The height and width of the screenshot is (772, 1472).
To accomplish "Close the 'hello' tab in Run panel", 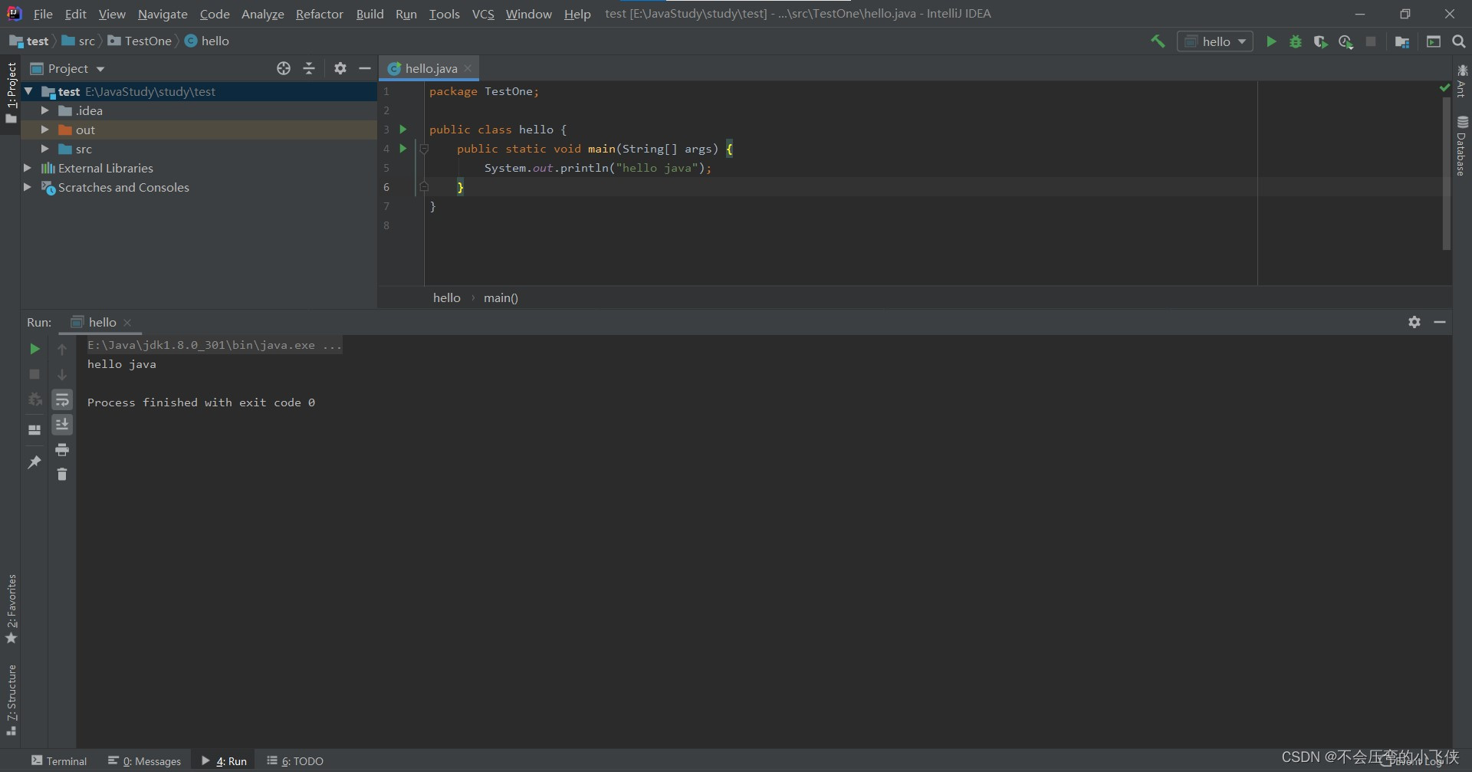I will pos(127,322).
